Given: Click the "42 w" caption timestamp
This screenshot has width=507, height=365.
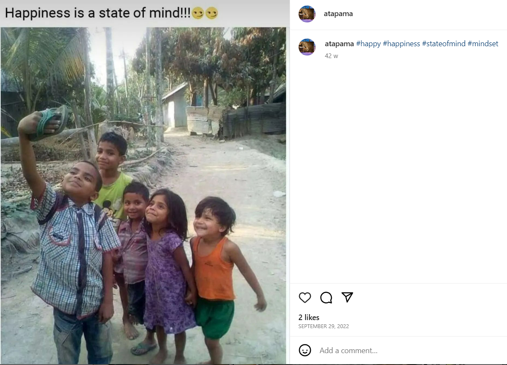Looking at the screenshot, I should (331, 56).
